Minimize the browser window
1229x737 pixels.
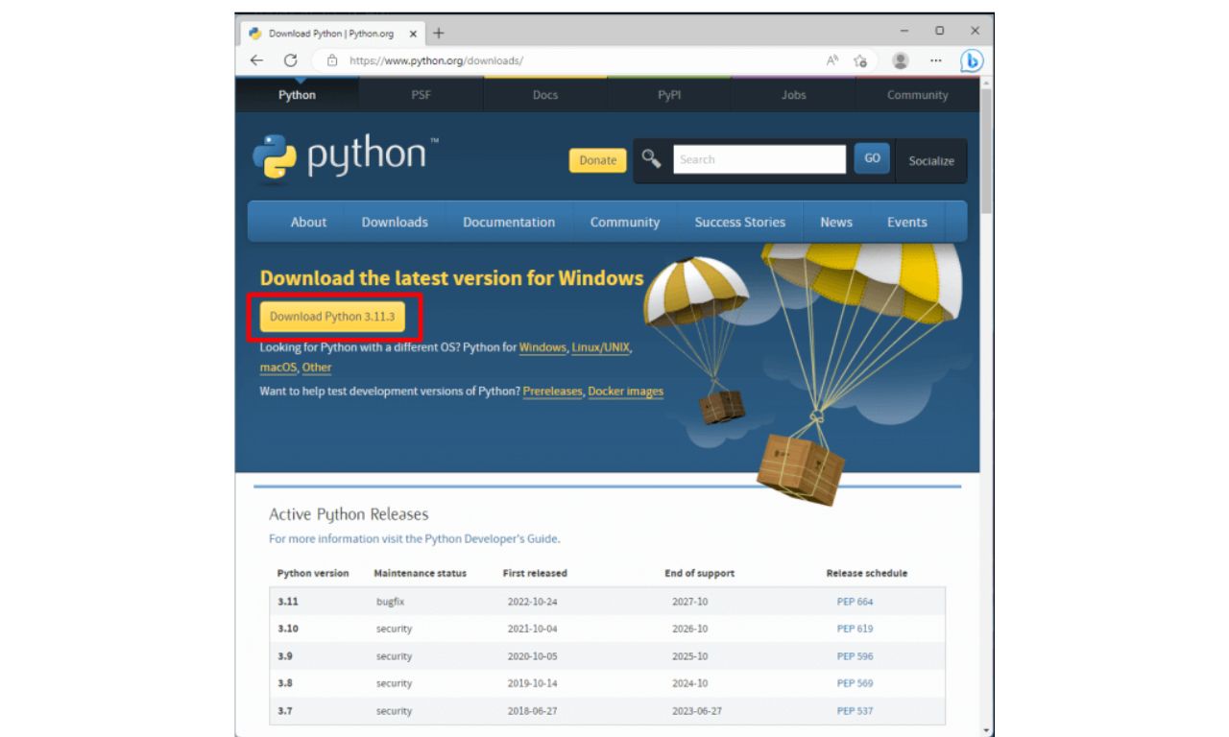tap(904, 32)
